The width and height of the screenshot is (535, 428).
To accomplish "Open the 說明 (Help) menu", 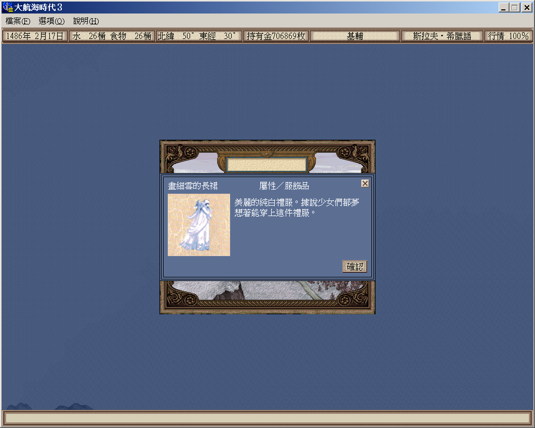I will [86, 21].
